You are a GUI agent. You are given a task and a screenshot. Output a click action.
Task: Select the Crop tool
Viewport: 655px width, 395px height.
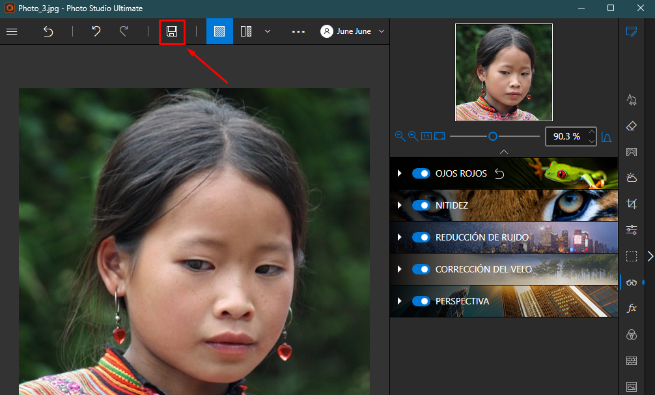click(x=632, y=203)
